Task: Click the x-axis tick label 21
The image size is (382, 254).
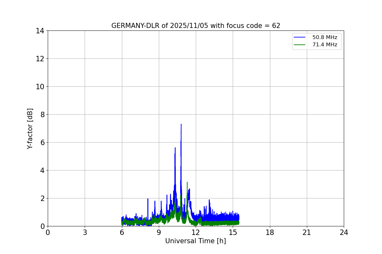Action: (x=307, y=232)
